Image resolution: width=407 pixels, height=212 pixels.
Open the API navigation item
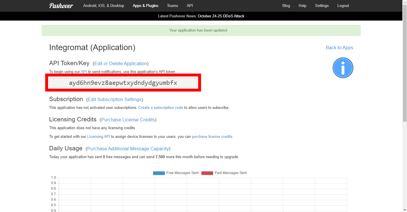coord(190,6)
